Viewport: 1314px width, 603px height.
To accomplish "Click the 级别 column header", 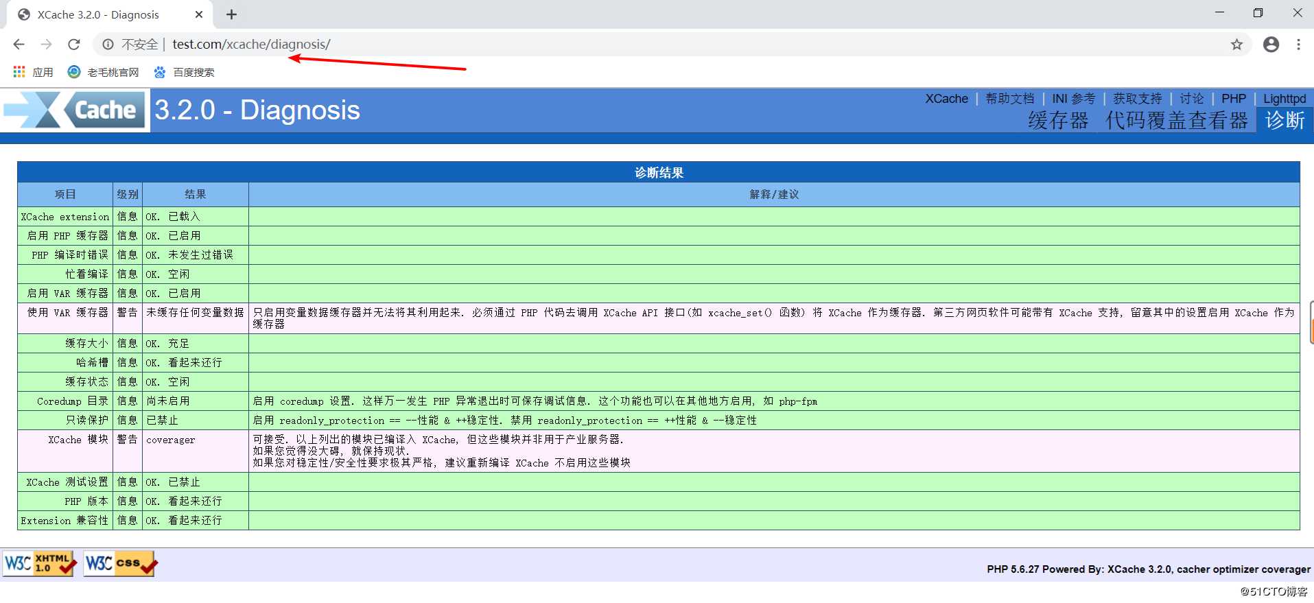I will (128, 194).
